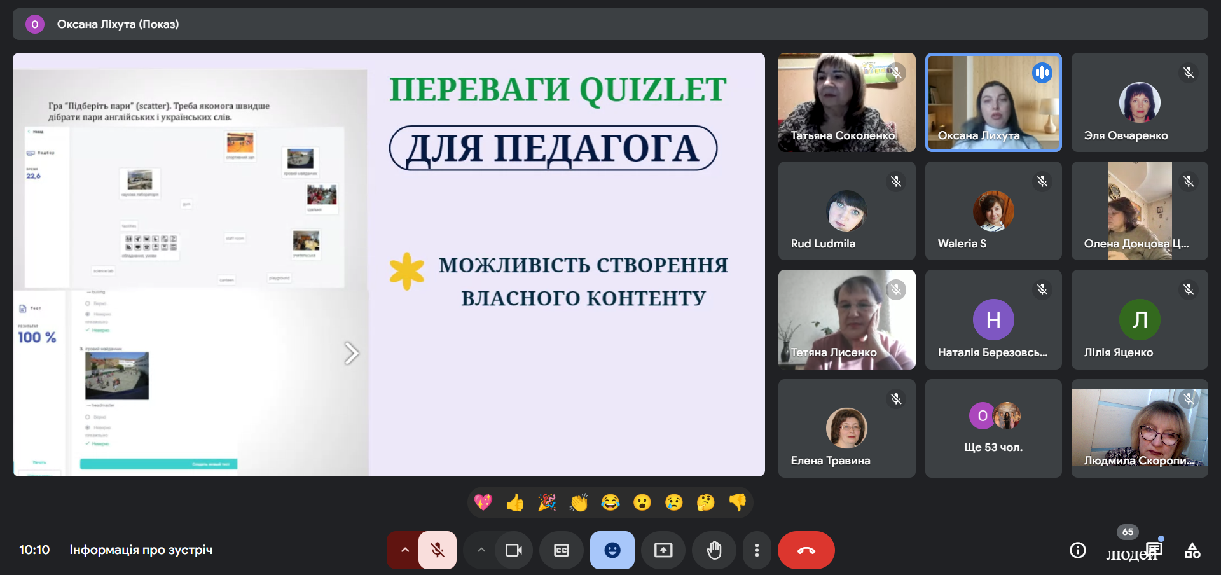
Task: Unmute the microphone
Action: coord(438,550)
